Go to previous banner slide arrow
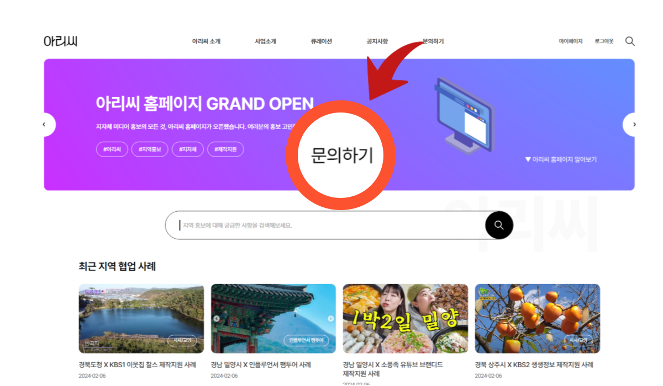 (44, 125)
